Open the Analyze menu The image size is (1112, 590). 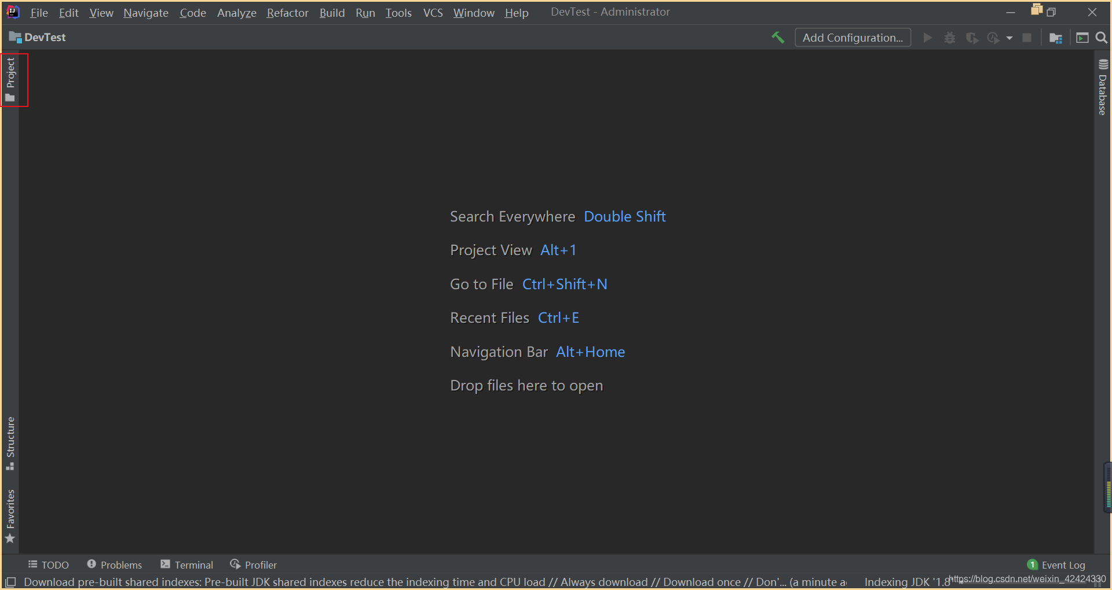[x=237, y=13]
